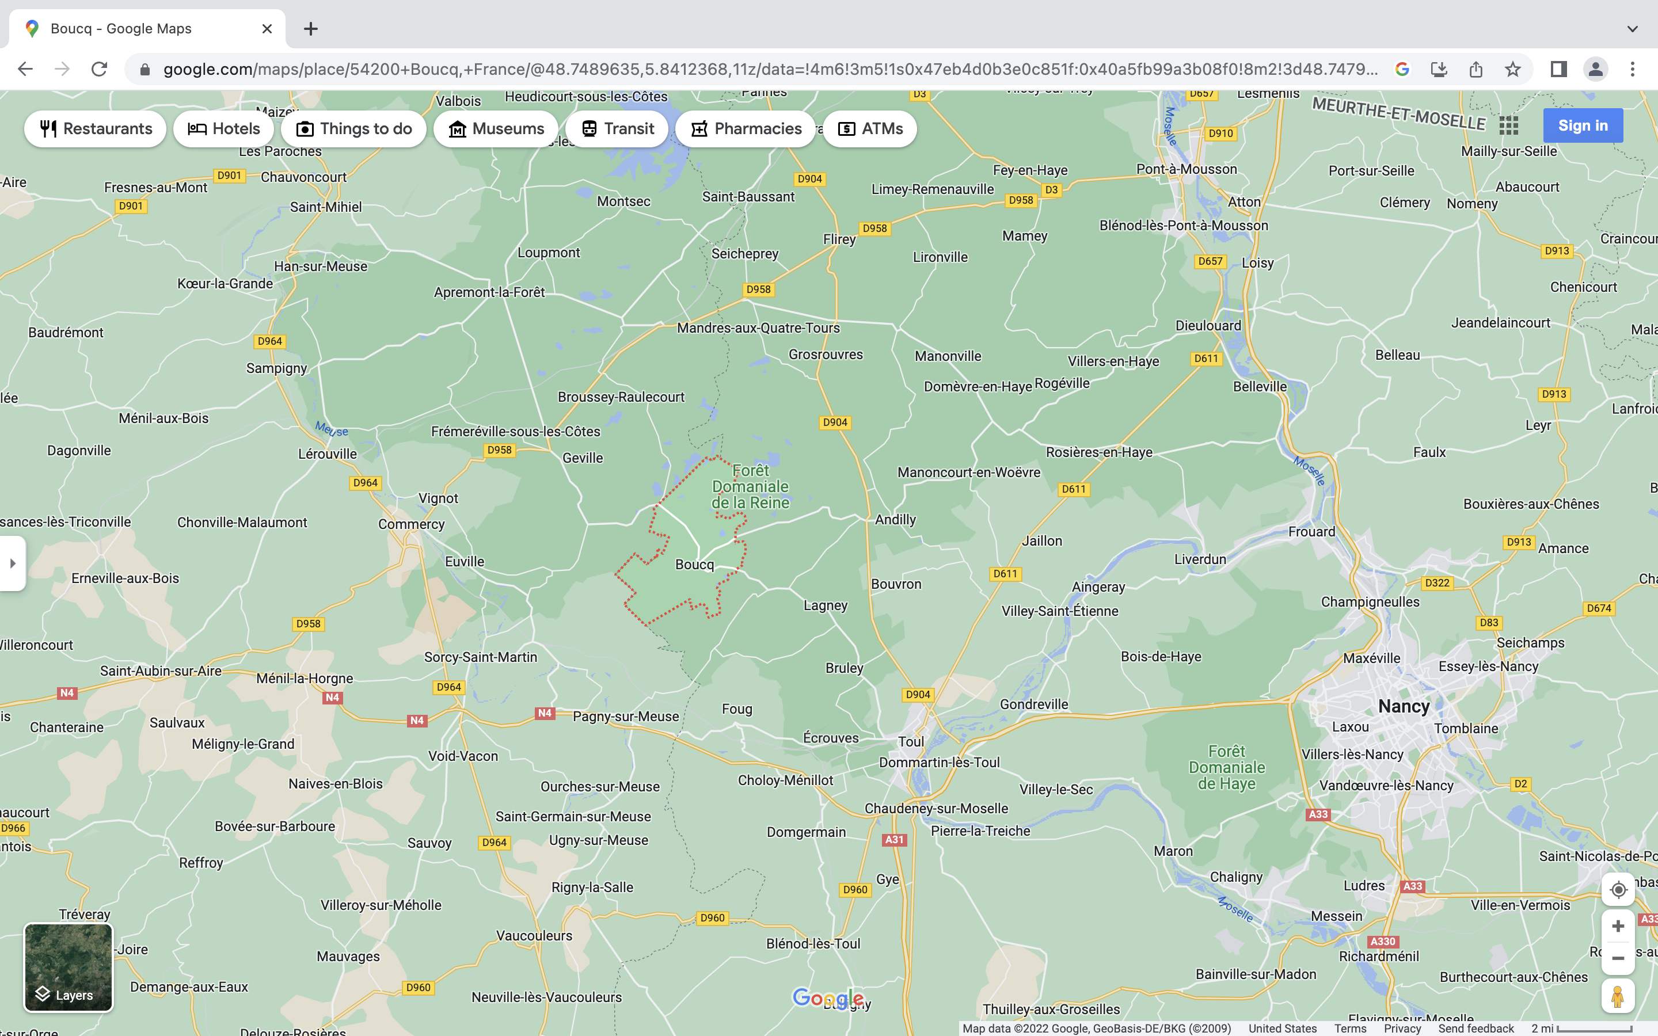Bookmark this page with the star icon
This screenshot has height=1036, width=1658.
coord(1513,69)
